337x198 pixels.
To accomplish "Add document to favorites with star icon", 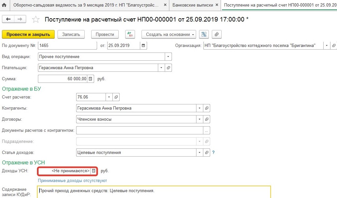I will [x=36, y=20].
